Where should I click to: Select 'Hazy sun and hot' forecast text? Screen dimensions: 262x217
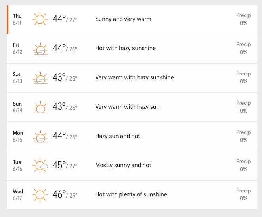point(118,136)
